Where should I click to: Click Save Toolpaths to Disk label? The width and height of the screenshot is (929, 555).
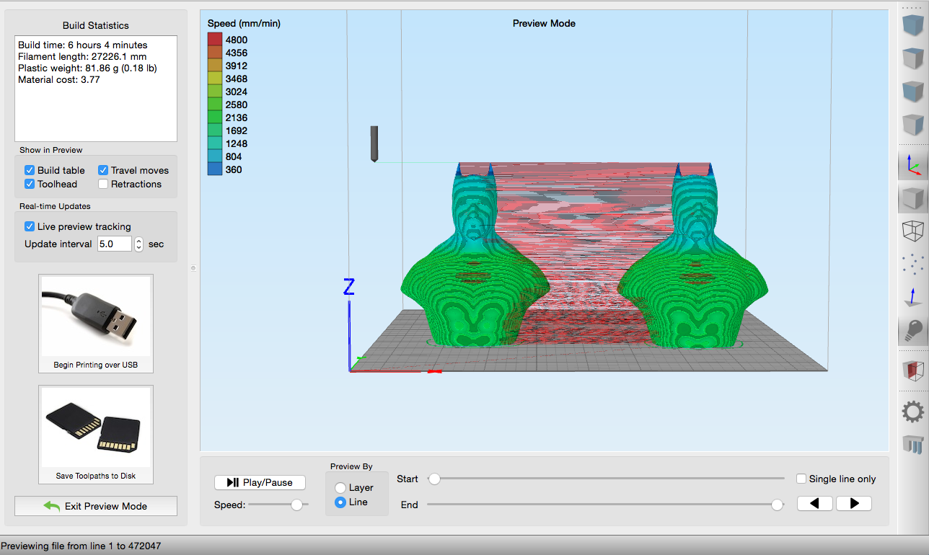coord(96,476)
